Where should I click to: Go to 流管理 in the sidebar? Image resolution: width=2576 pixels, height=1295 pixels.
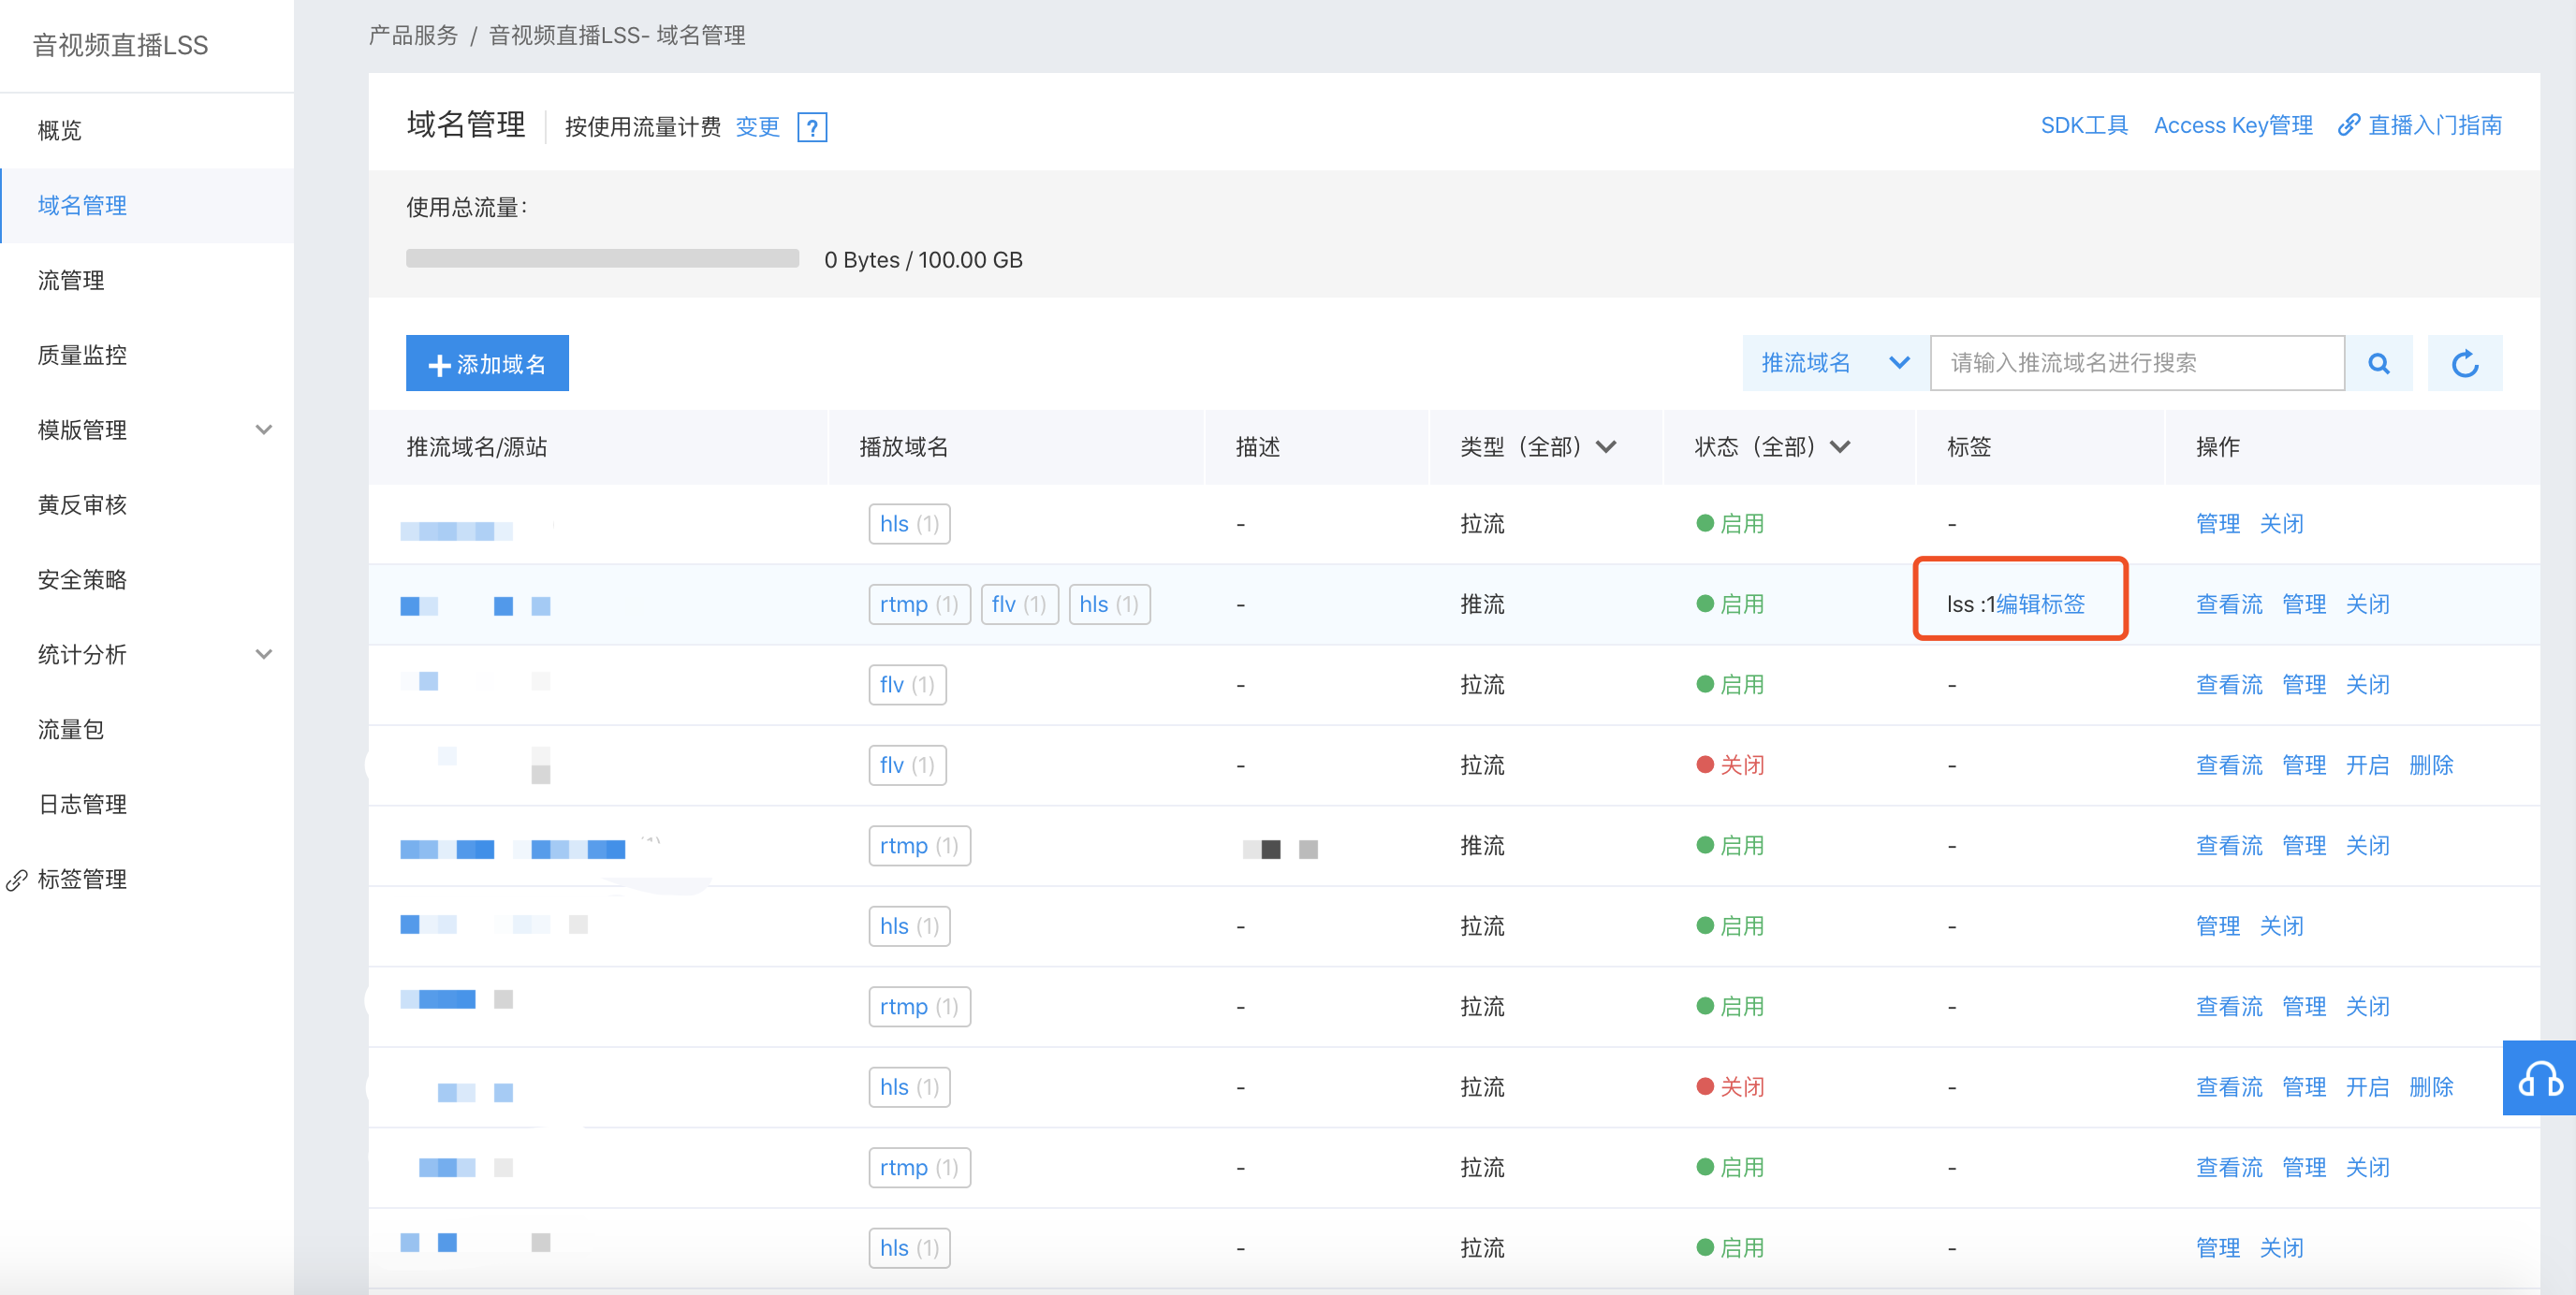(x=71, y=281)
